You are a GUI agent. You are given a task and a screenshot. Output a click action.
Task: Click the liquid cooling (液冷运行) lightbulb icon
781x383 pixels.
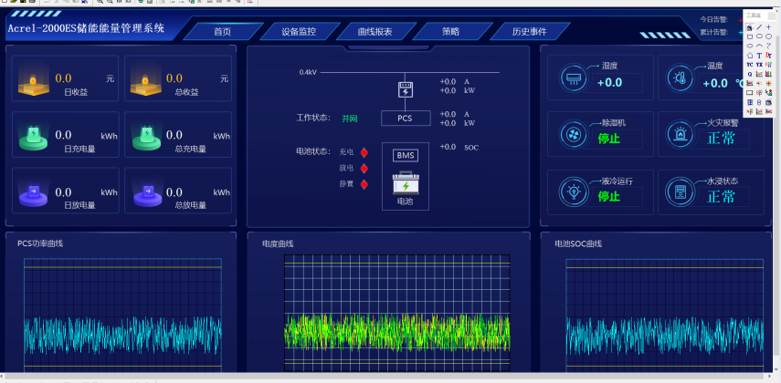(x=573, y=191)
